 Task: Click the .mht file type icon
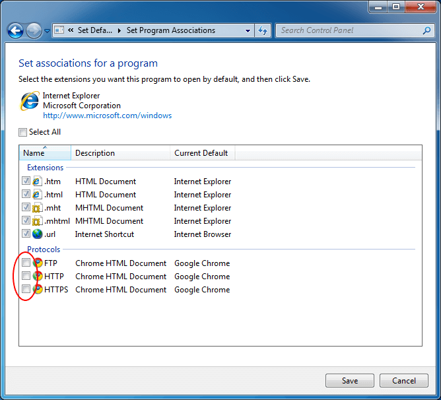pyautogui.click(x=37, y=208)
